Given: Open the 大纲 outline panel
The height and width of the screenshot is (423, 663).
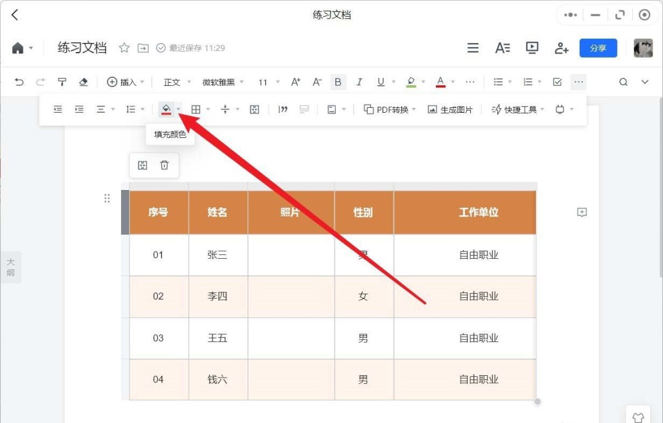Looking at the screenshot, I should click(10, 267).
